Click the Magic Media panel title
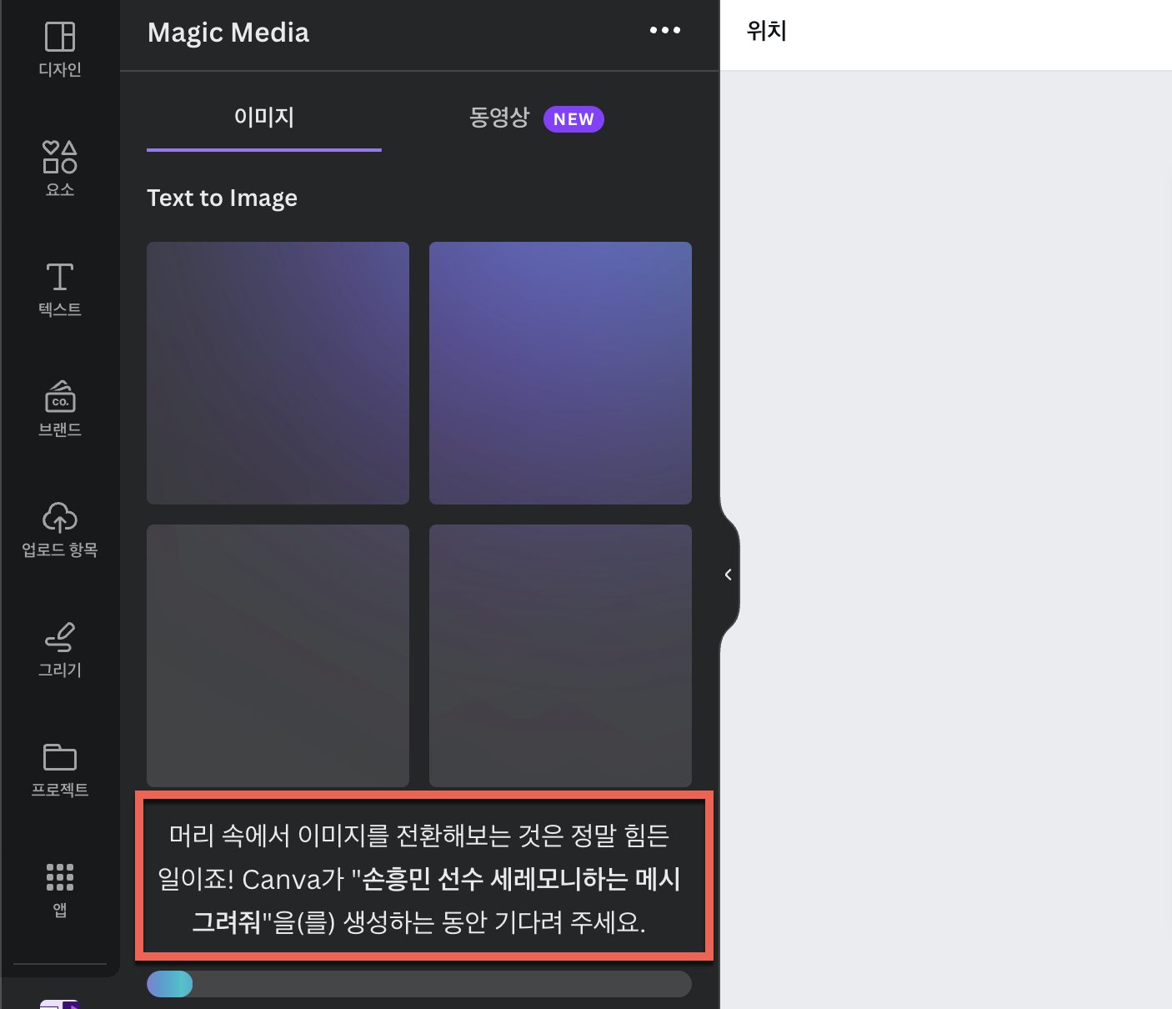Image resolution: width=1172 pixels, height=1009 pixels. click(228, 33)
